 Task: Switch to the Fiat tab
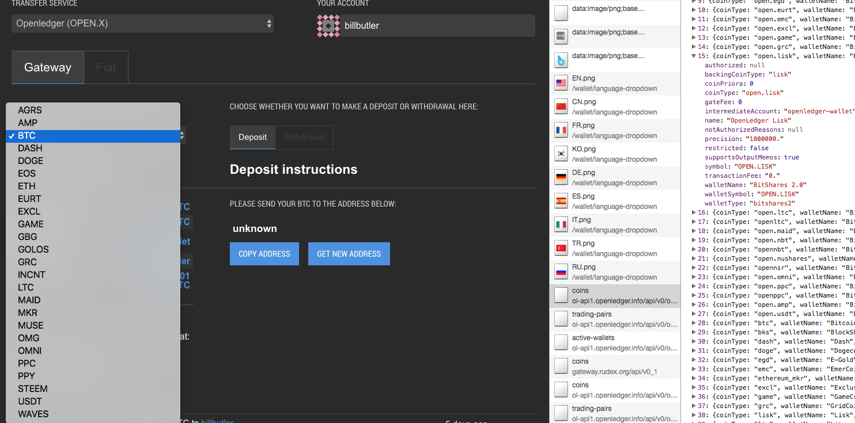106,67
